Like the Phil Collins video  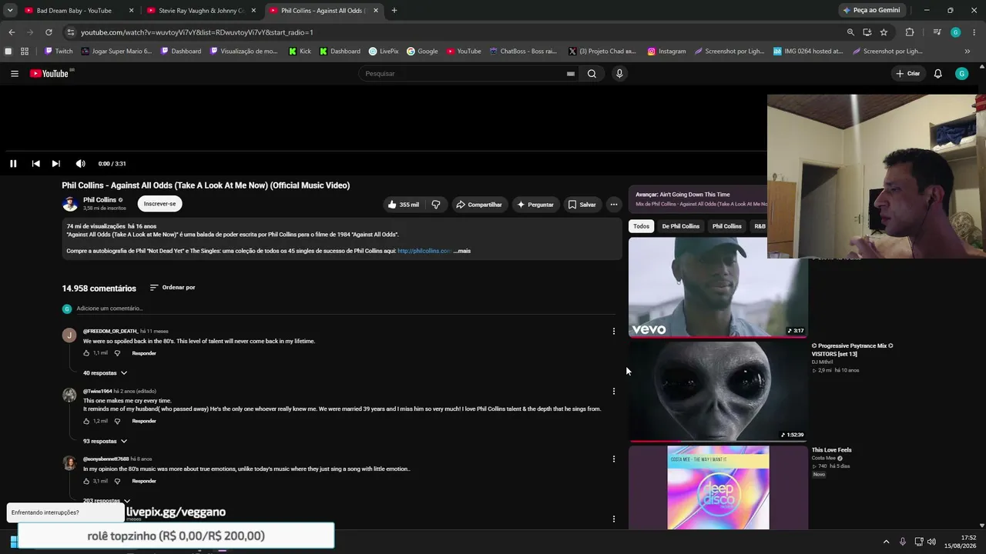(404, 205)
